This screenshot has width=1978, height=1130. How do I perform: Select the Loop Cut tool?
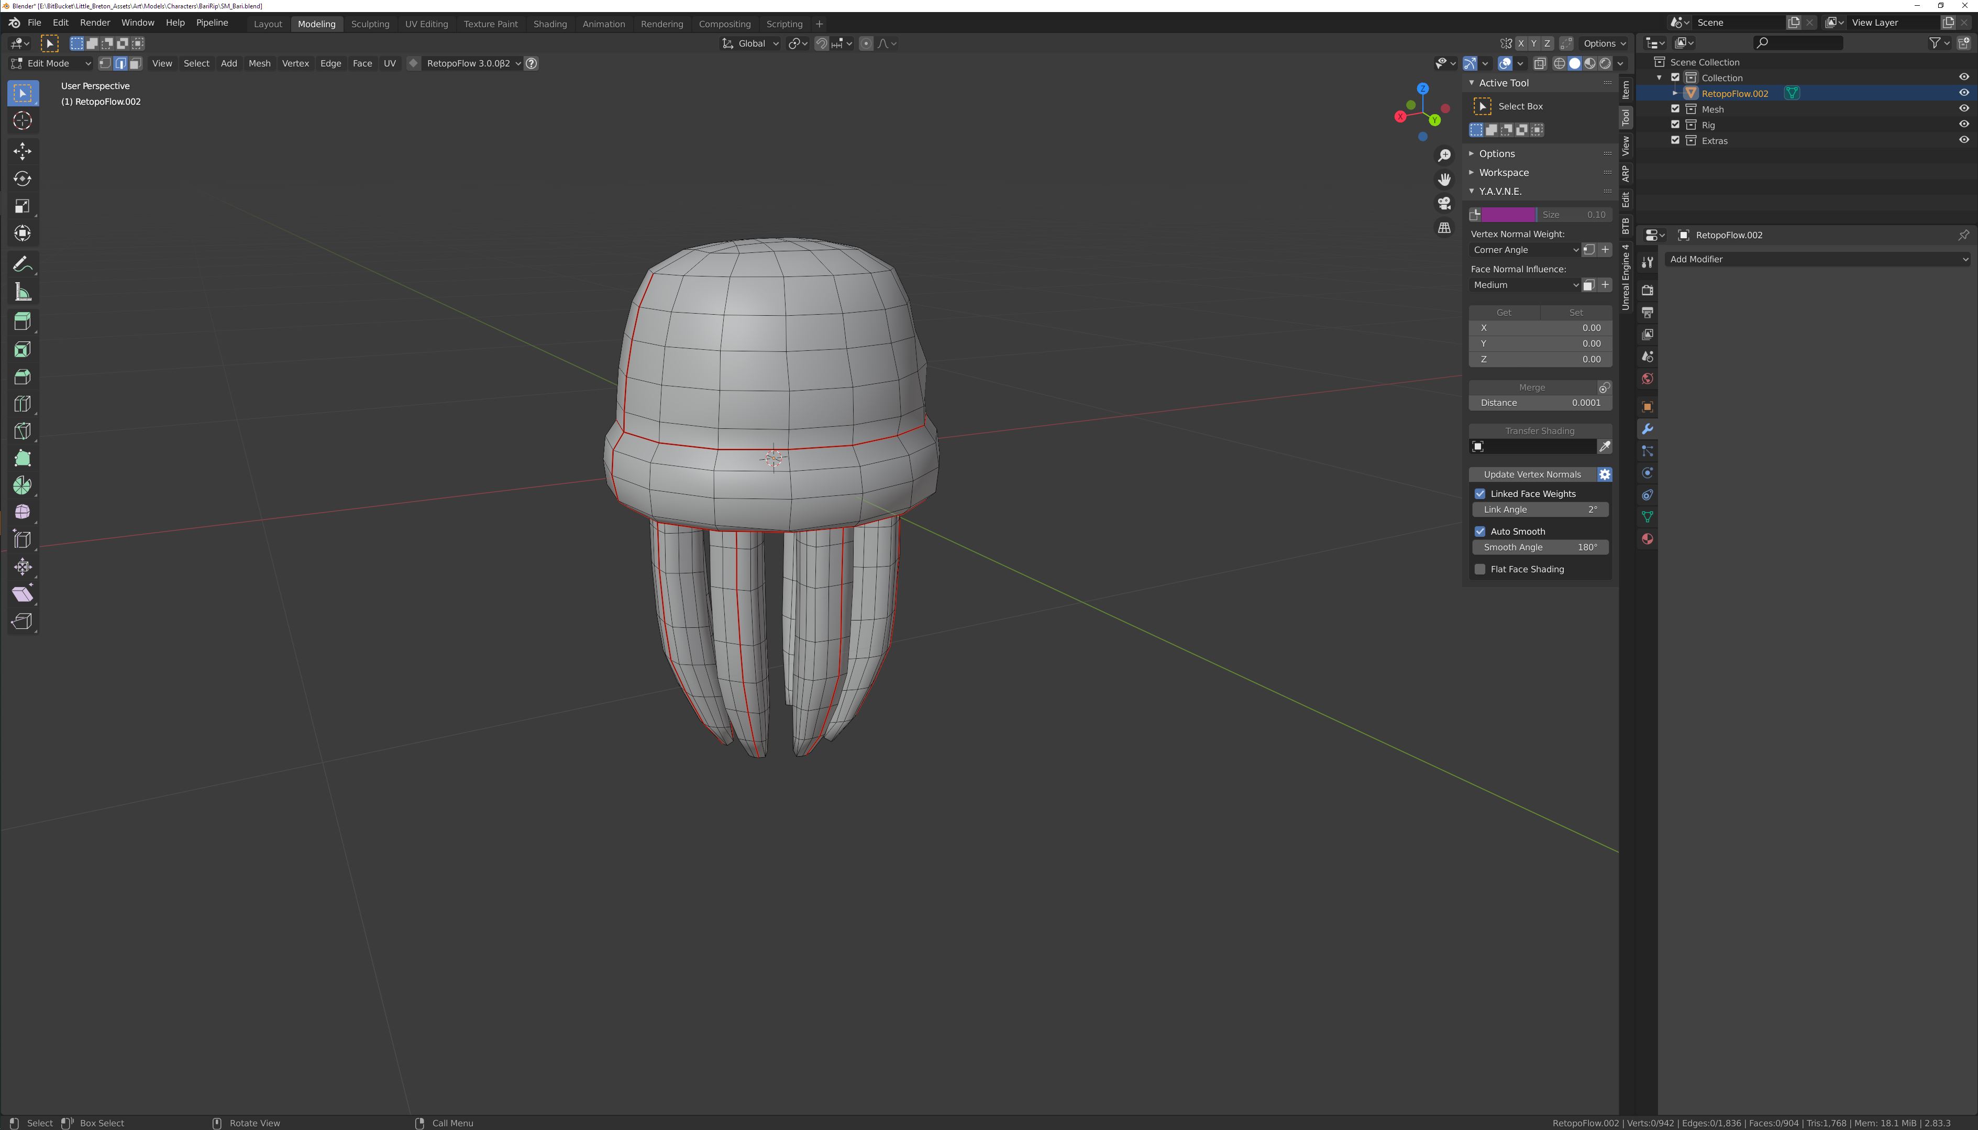coord(23,404)
